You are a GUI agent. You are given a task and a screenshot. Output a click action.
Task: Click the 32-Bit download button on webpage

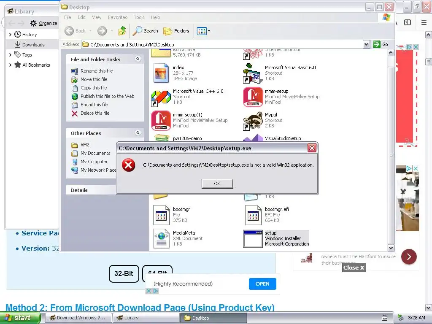pyautogui.click(x=124, y=273)
